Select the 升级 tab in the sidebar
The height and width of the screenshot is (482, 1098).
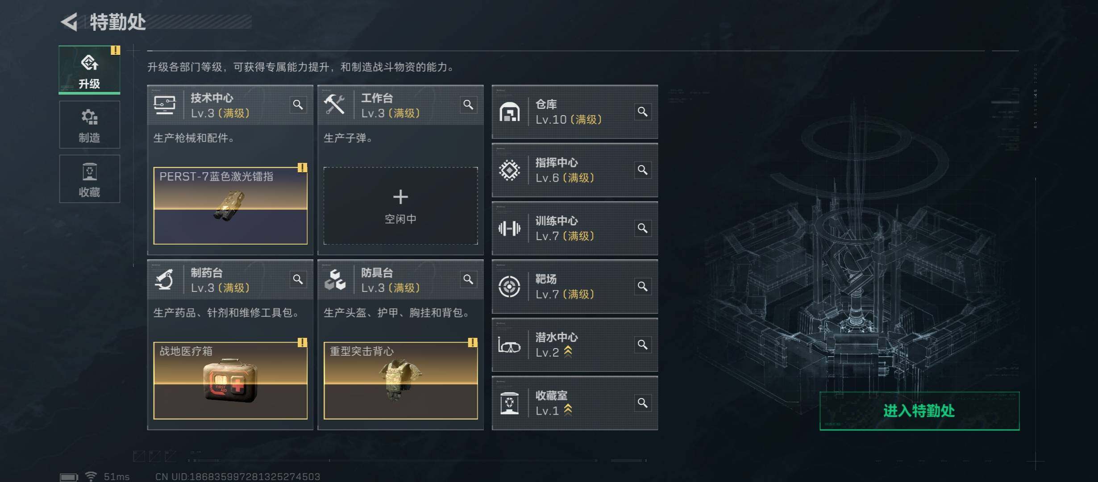(x=89, y=70)
